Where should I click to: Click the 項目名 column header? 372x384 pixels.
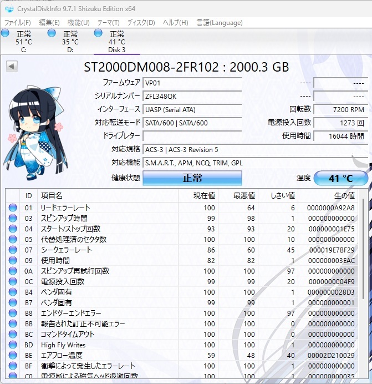point(108,196)
